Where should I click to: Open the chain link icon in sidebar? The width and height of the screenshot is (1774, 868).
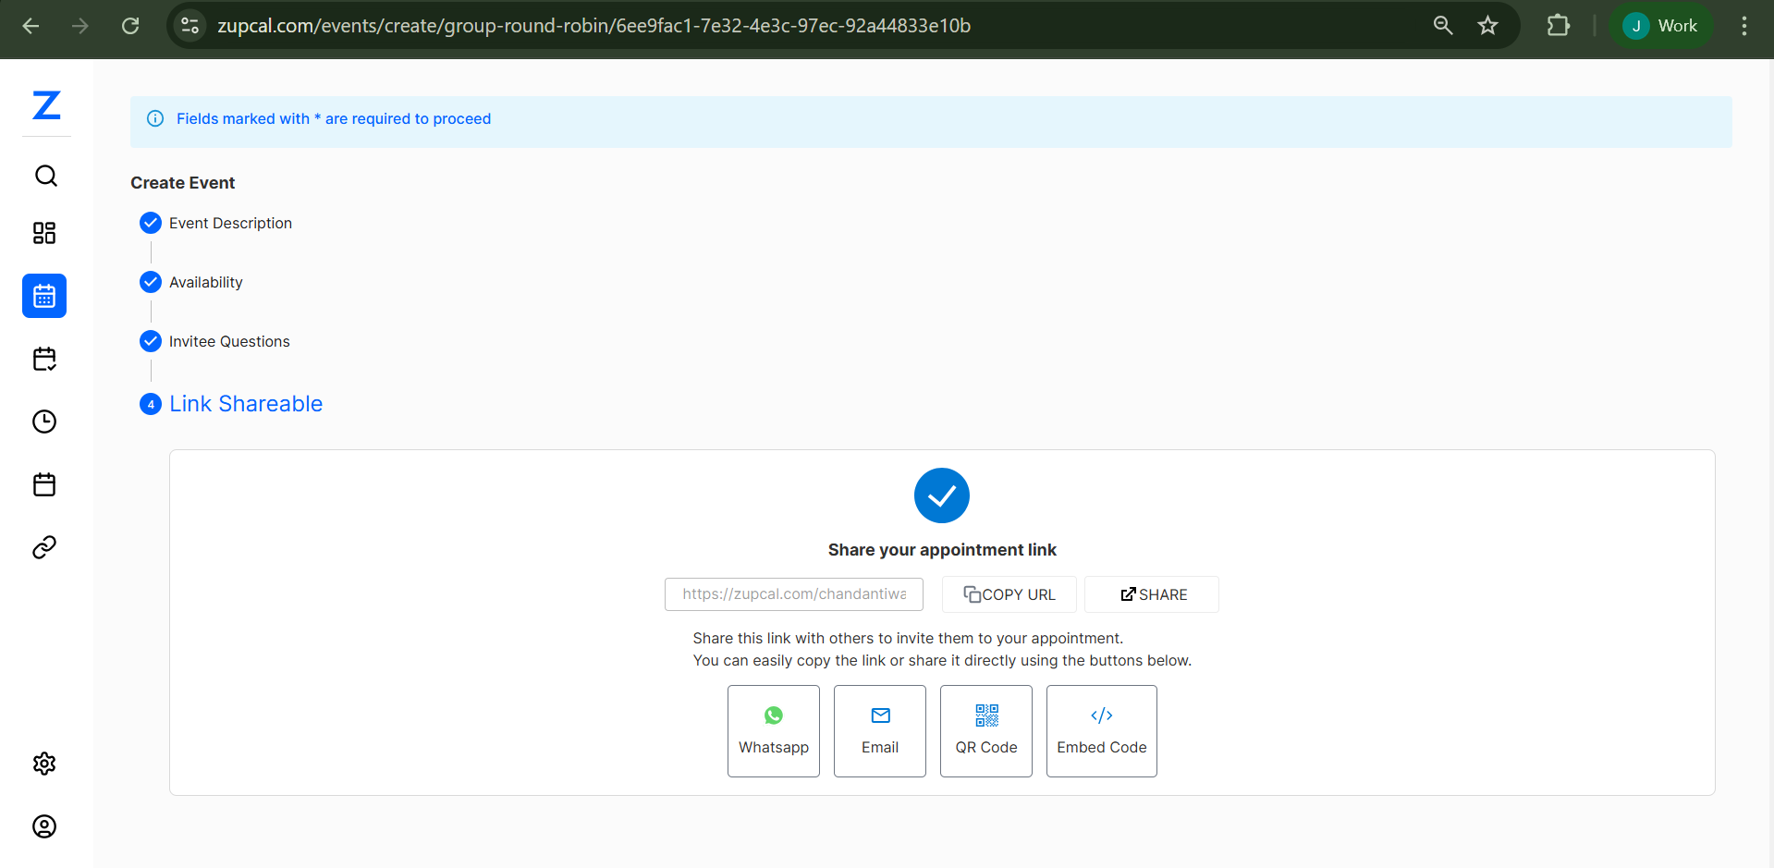point(44,547)
